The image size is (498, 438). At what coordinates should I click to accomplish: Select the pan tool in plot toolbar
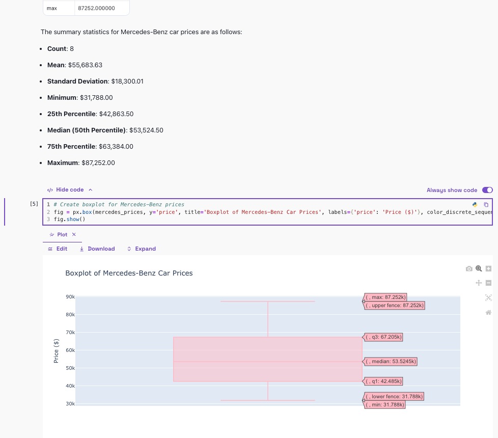479,283
